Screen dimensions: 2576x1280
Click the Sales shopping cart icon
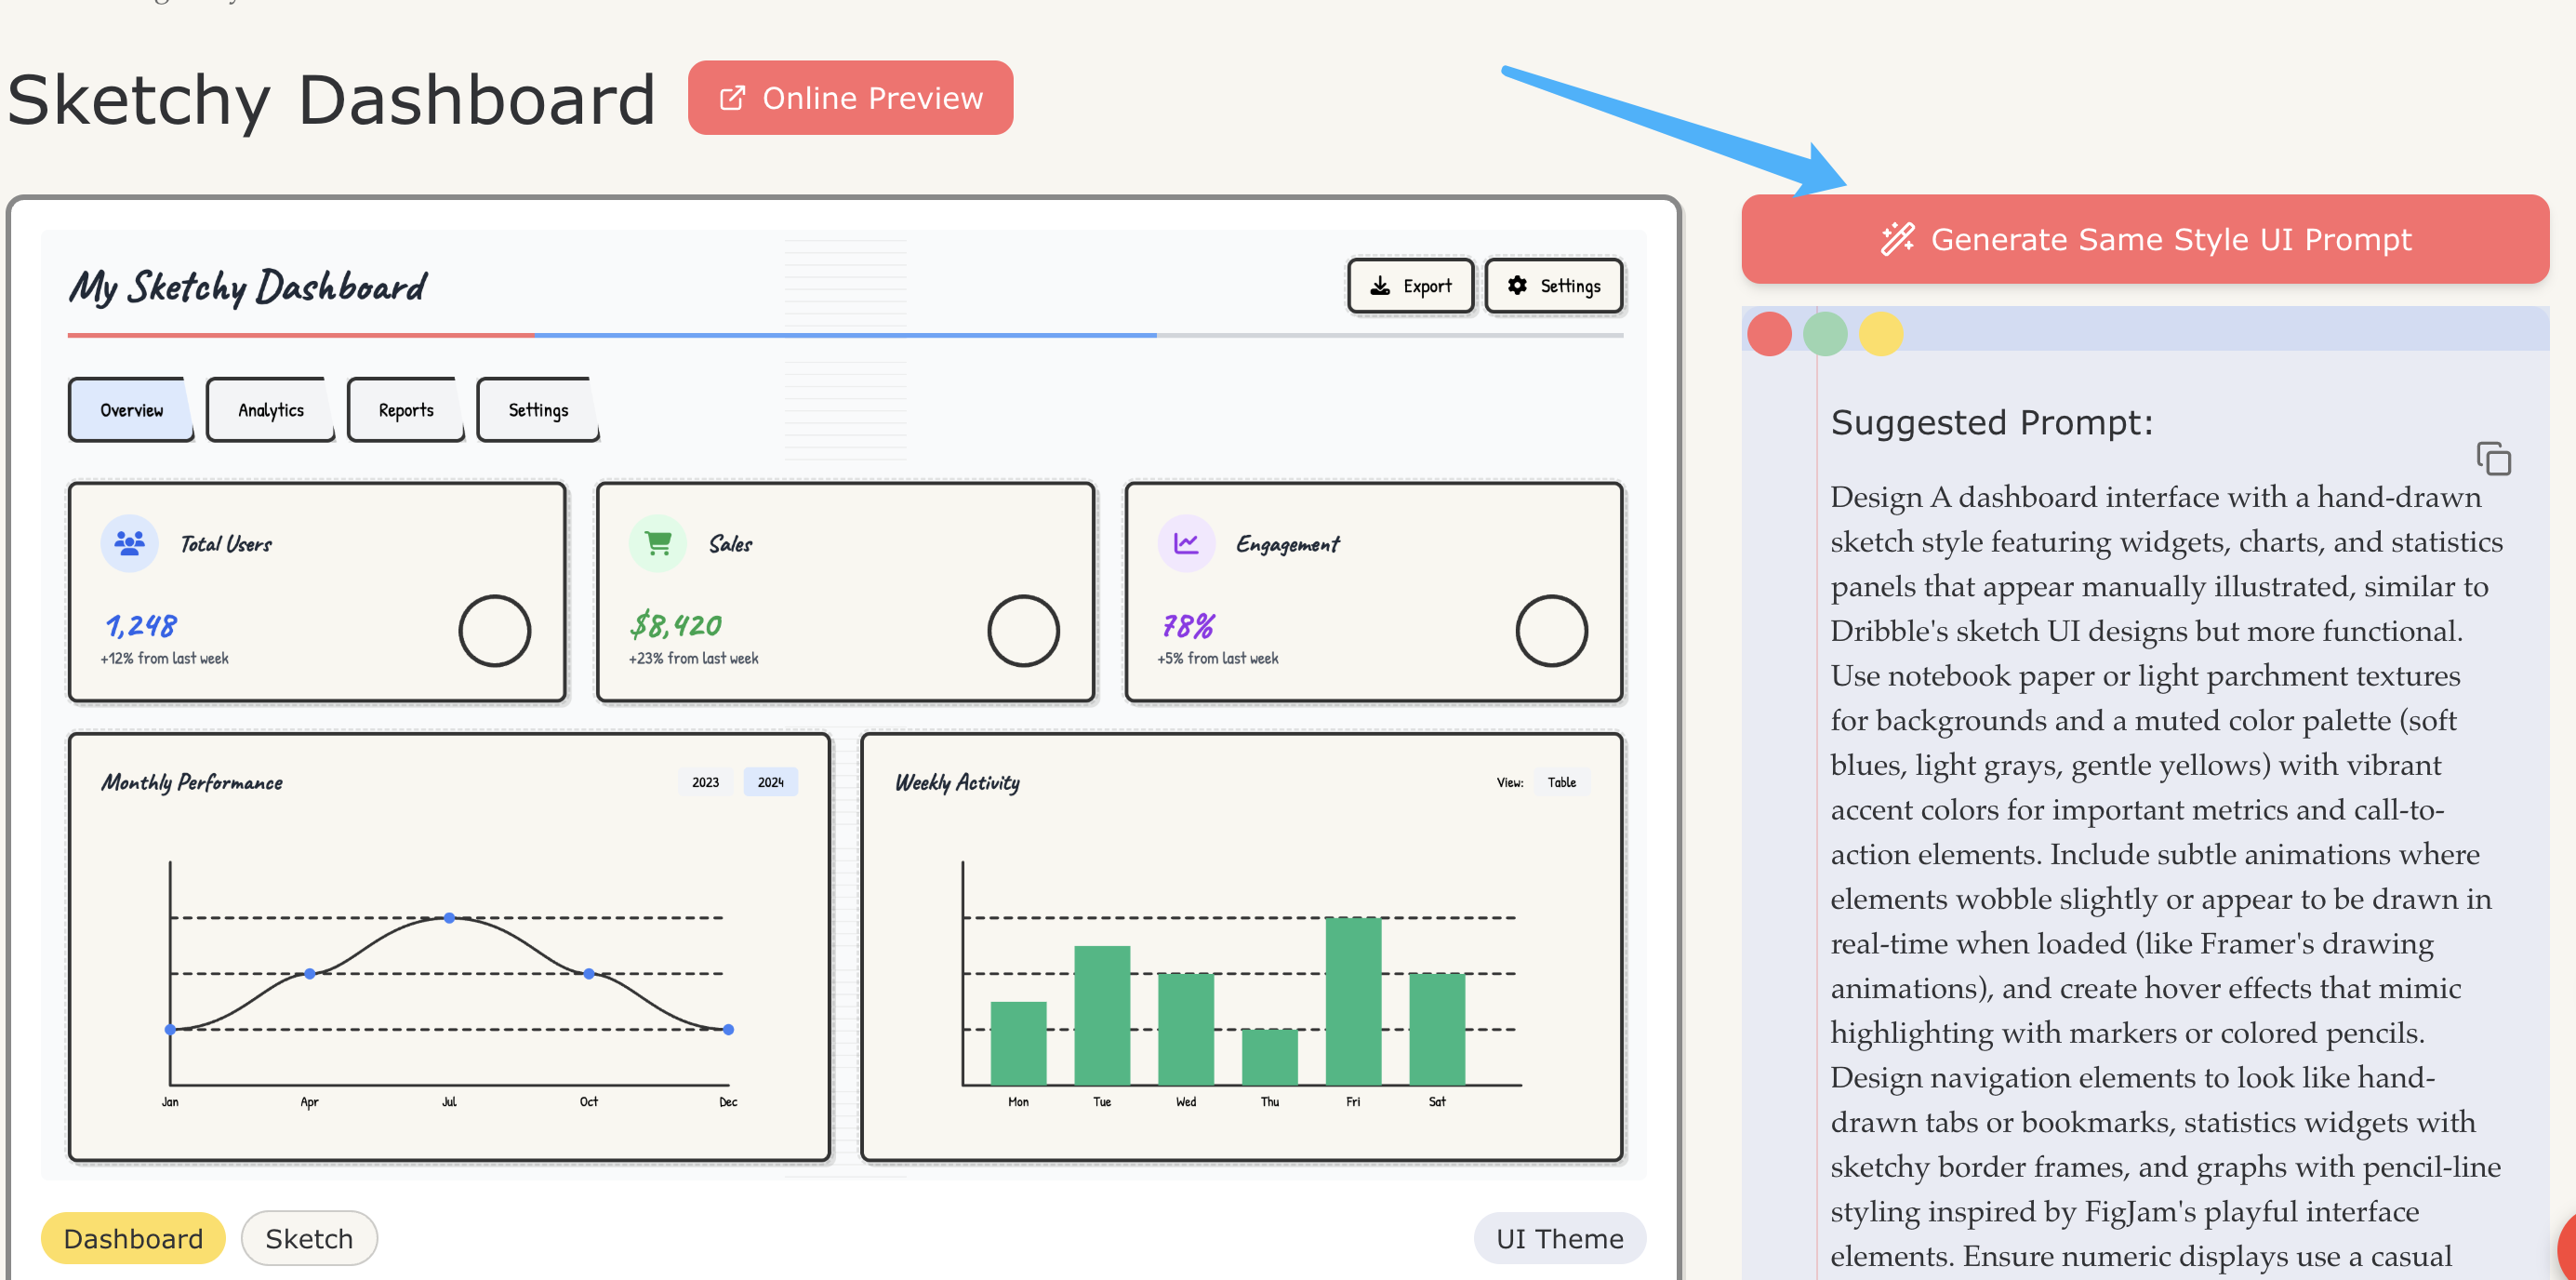[657, 543]
